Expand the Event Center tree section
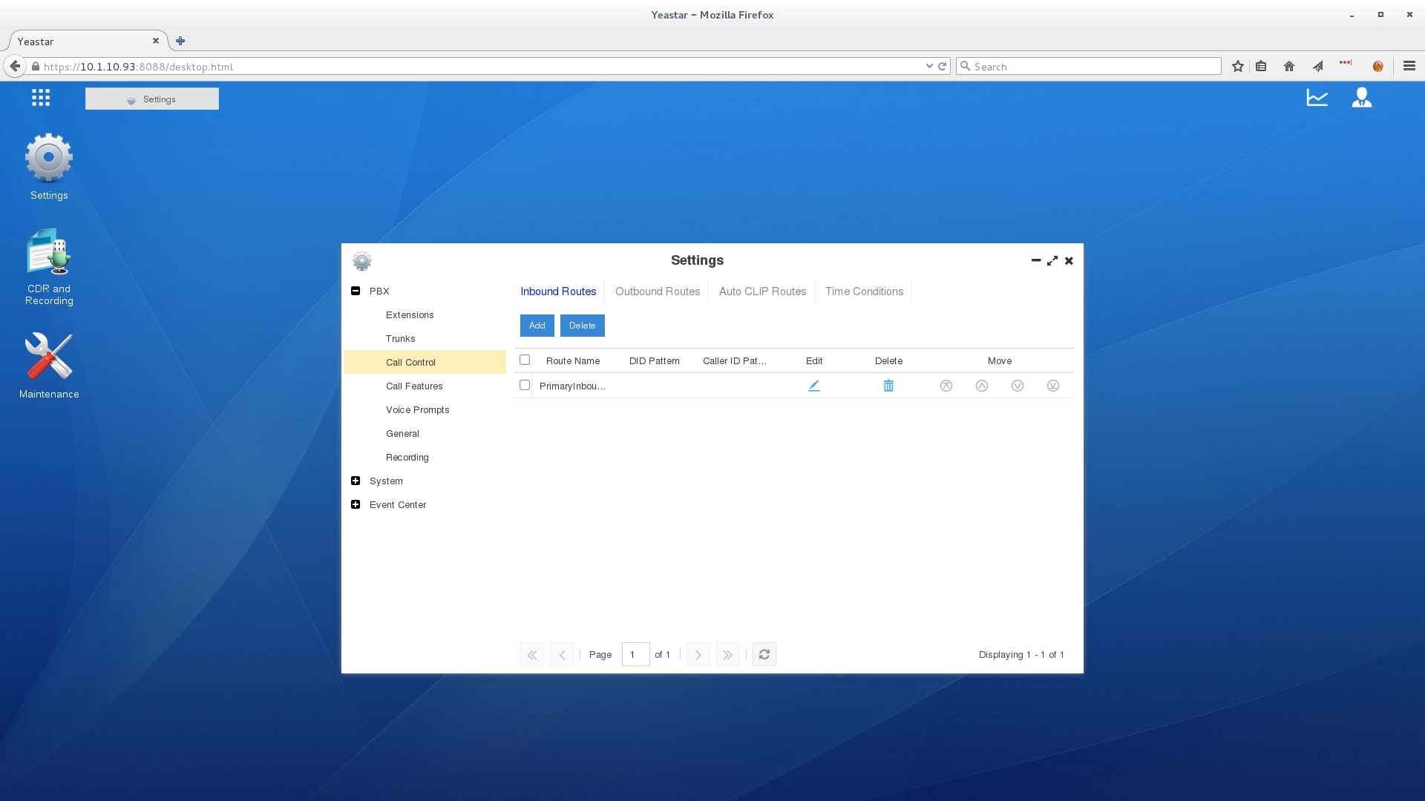This screenshot has height=801, width=1425. tap(356, 504)
